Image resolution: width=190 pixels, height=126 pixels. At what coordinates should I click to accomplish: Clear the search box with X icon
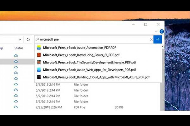[x=151, y=40]
